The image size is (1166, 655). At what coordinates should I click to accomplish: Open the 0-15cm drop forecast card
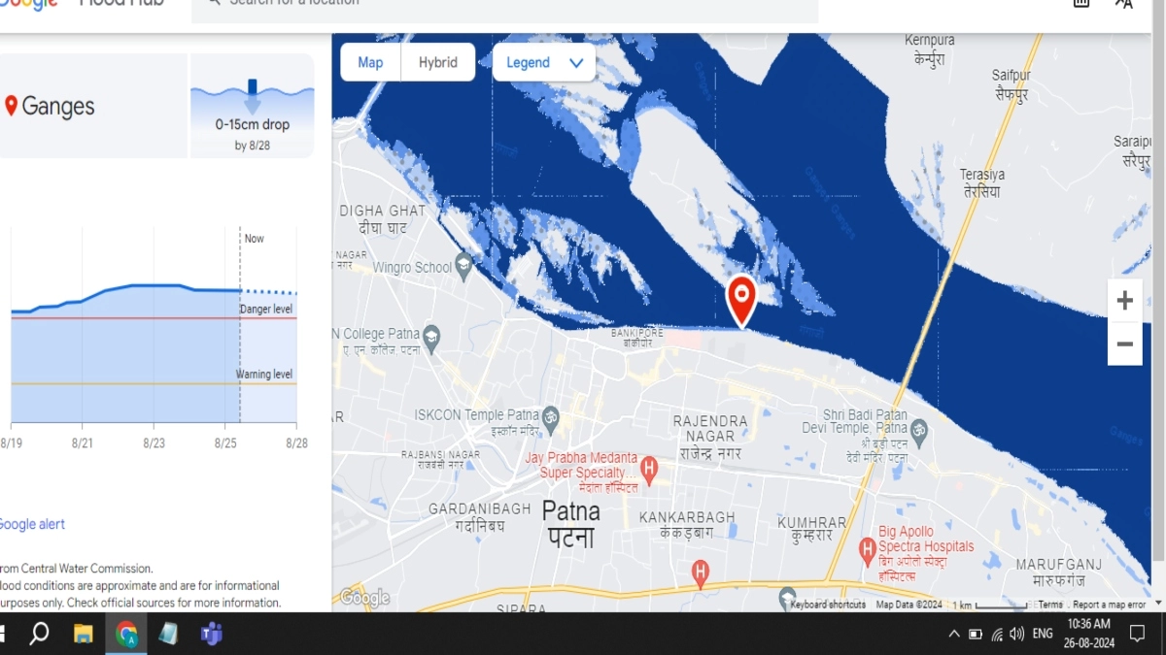point(253,106)
